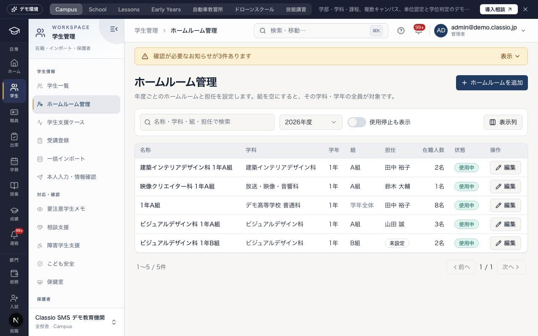Click the graduation cap logo icon

click(14, 31)
